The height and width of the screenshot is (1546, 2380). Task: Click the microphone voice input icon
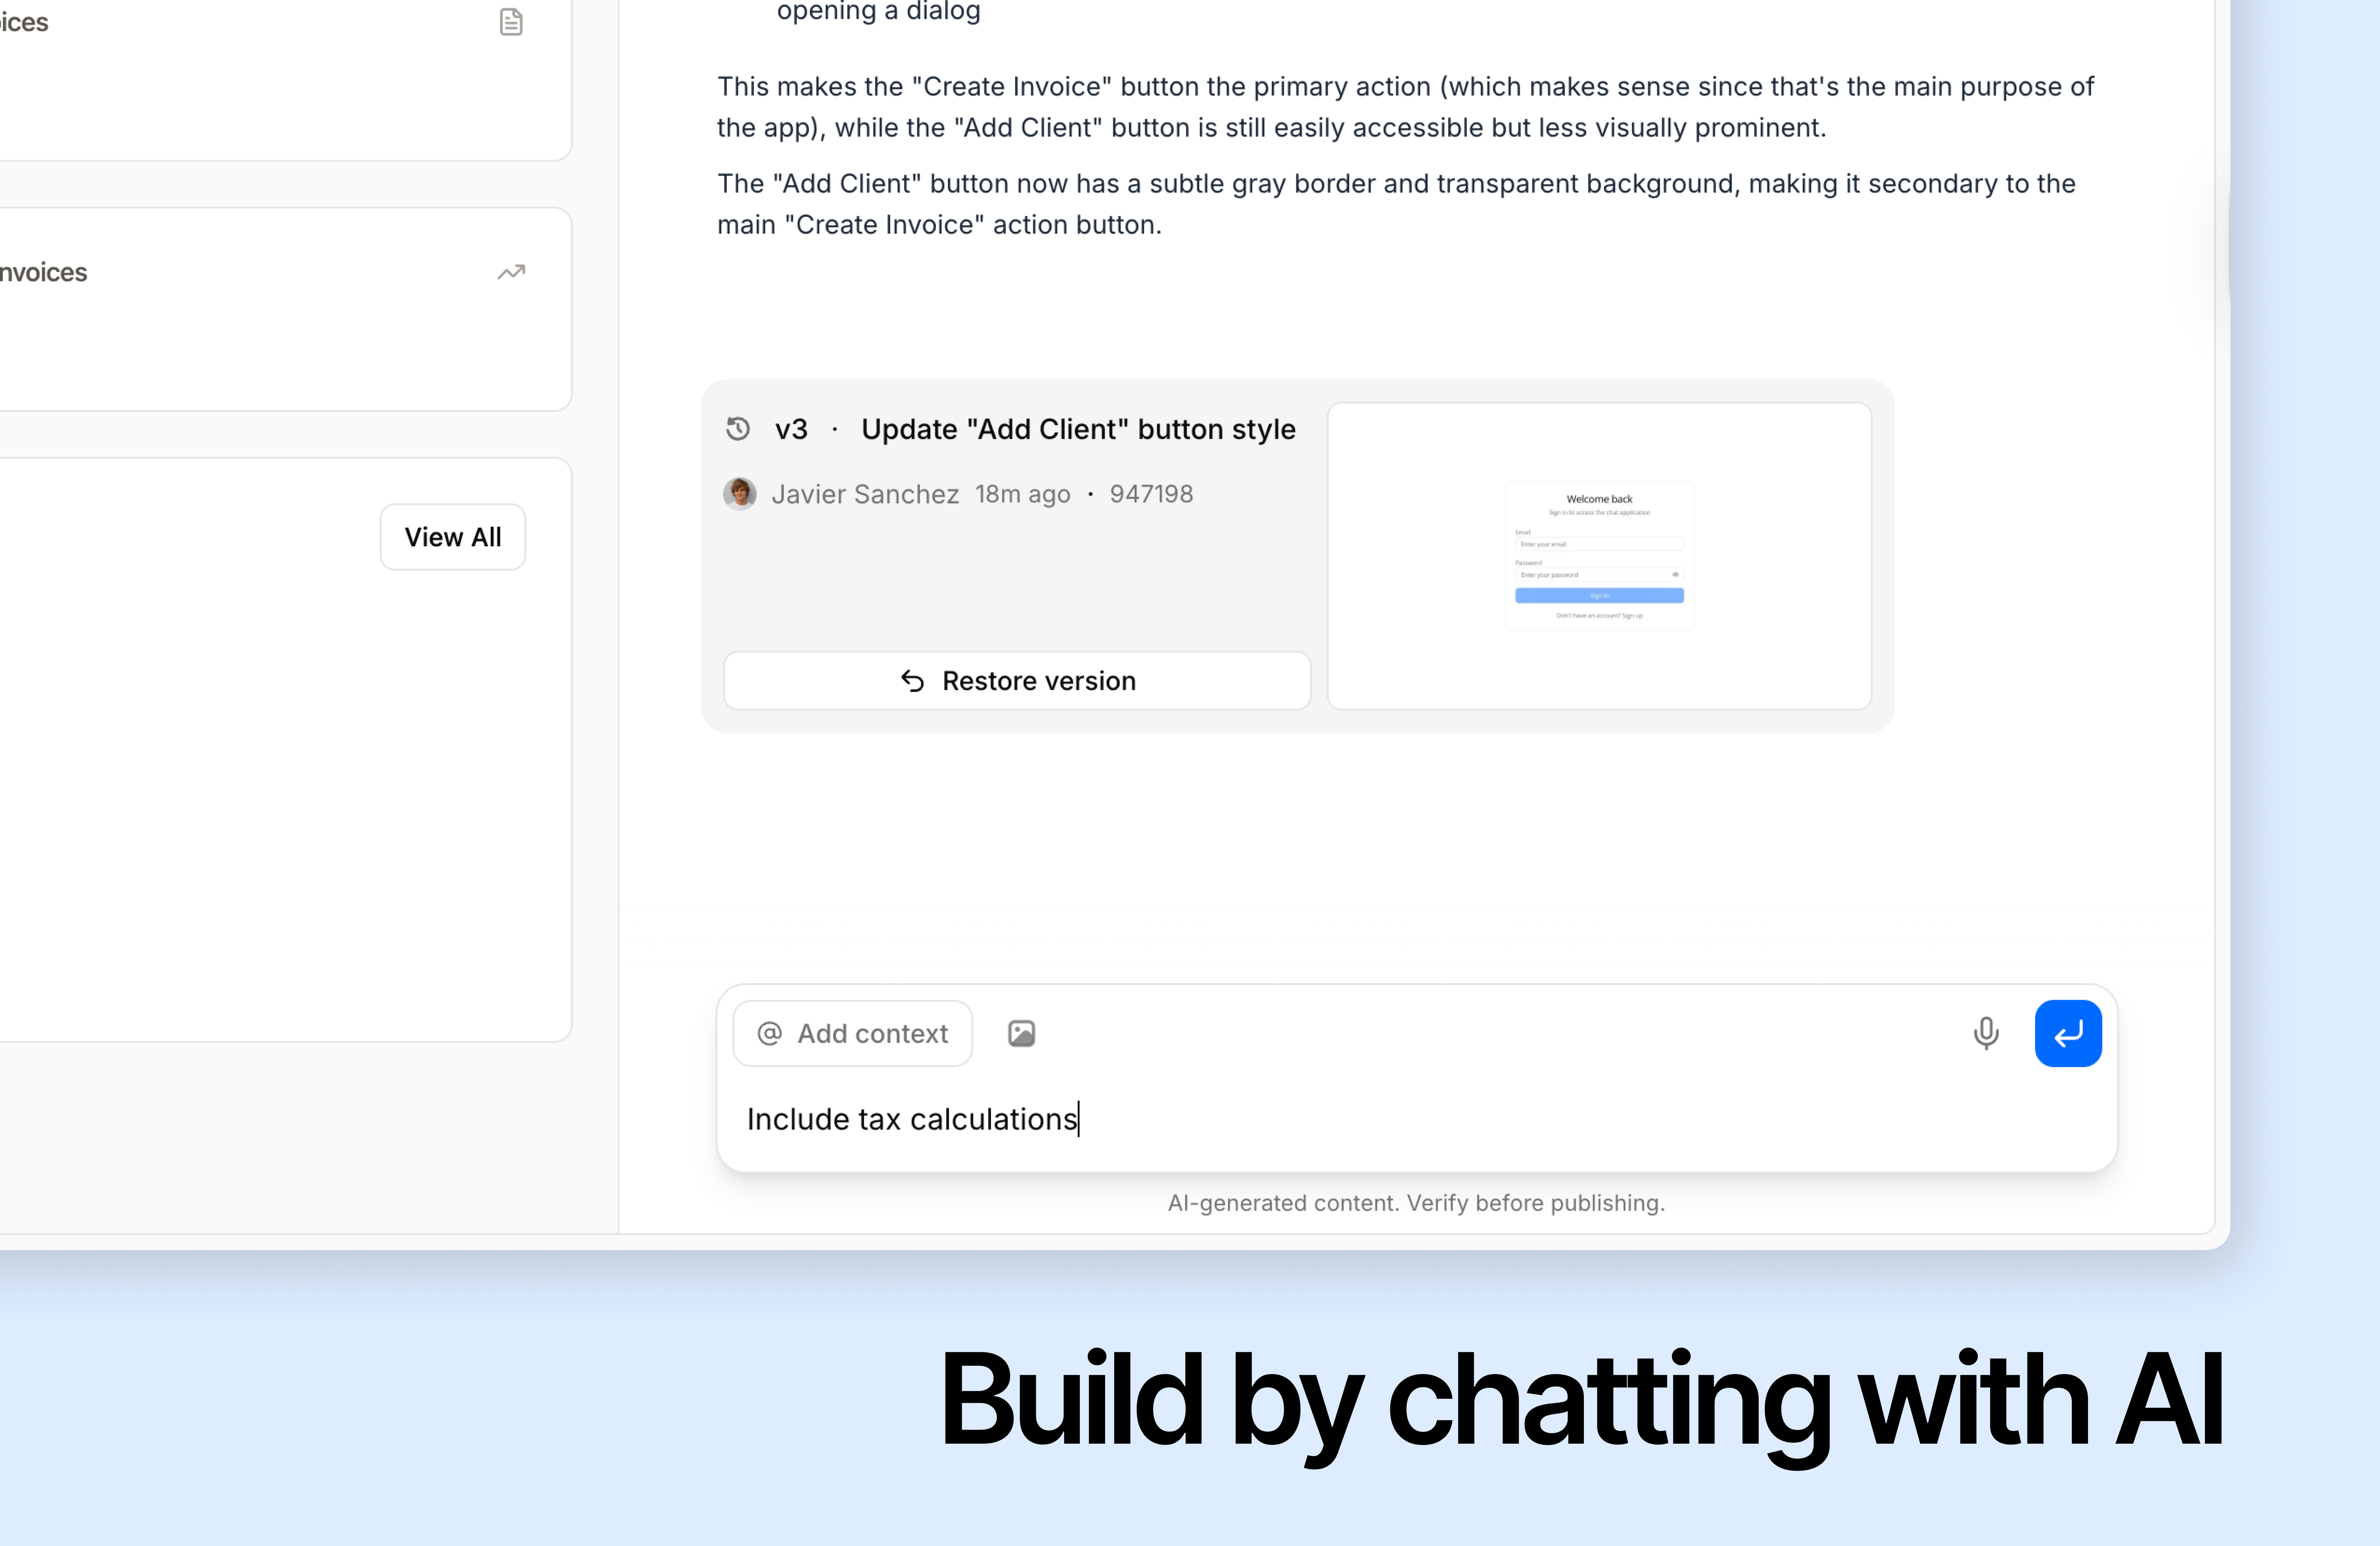(1985, 1033)
